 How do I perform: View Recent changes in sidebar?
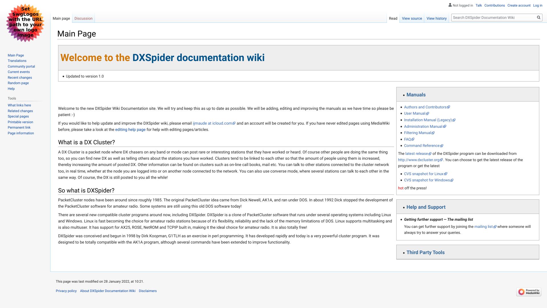pyautogui.click(x=20, y=78)
